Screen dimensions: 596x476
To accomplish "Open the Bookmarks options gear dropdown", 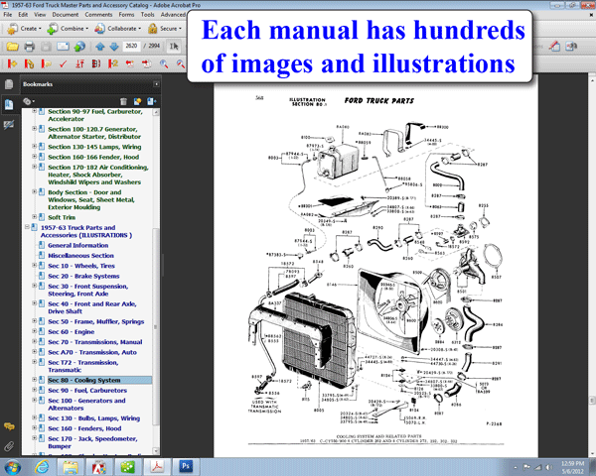I will coord(29,101).
